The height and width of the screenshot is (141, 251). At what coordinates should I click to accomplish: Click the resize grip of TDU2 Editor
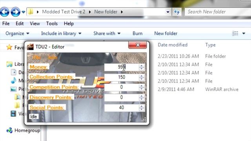point(144,119)
